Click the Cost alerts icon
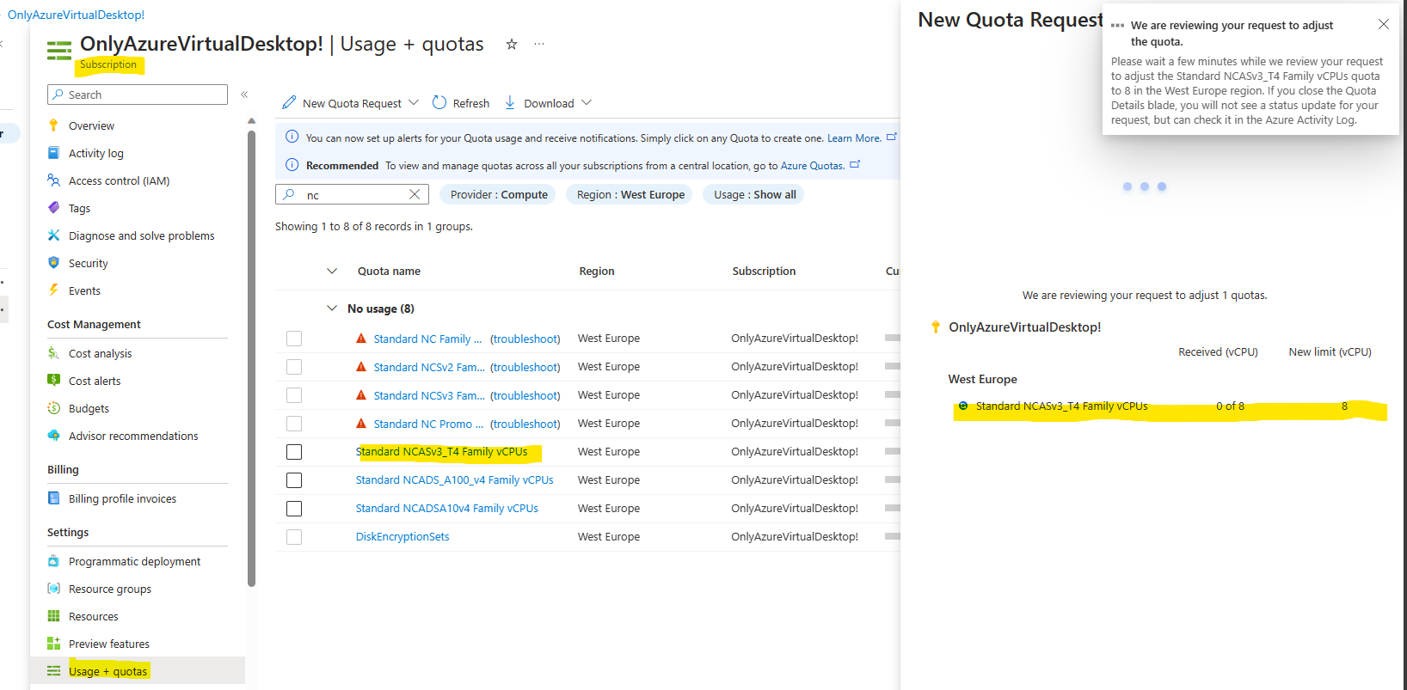This screenshot has height=690, width=1407. click(53, 381)
